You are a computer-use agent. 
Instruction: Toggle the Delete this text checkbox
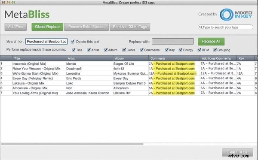coord(73,41)
